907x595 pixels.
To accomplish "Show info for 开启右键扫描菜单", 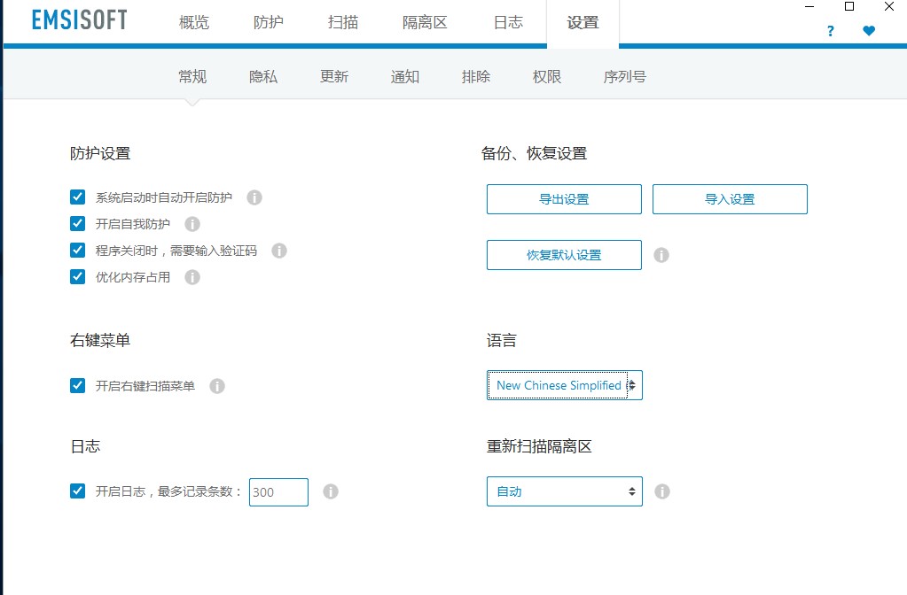I will pos(217,386).
